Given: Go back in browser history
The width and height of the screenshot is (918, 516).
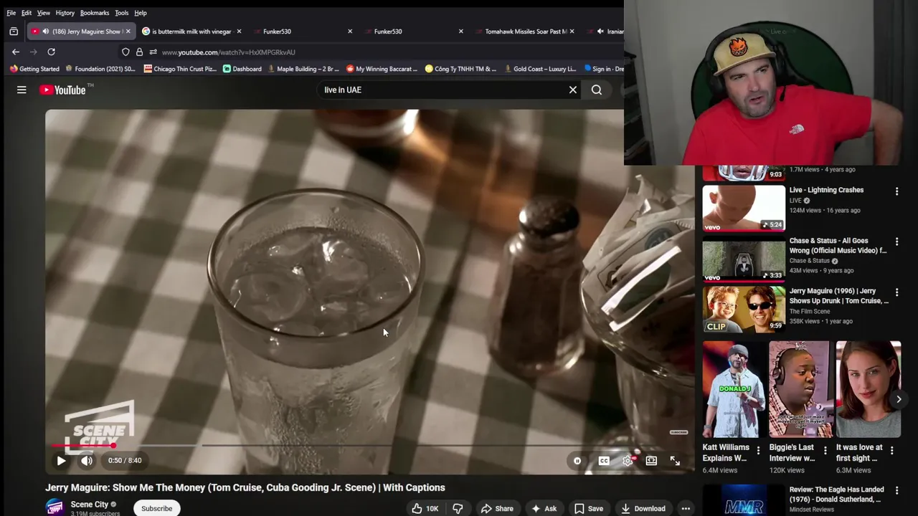Looking at the screenshot, I should [16, 52].
